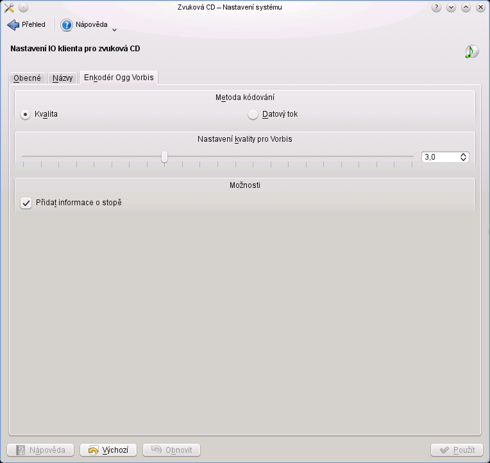Click the Vorbis quality slider handle
This screenshot has width=490, height=463.
pos(164,157)
